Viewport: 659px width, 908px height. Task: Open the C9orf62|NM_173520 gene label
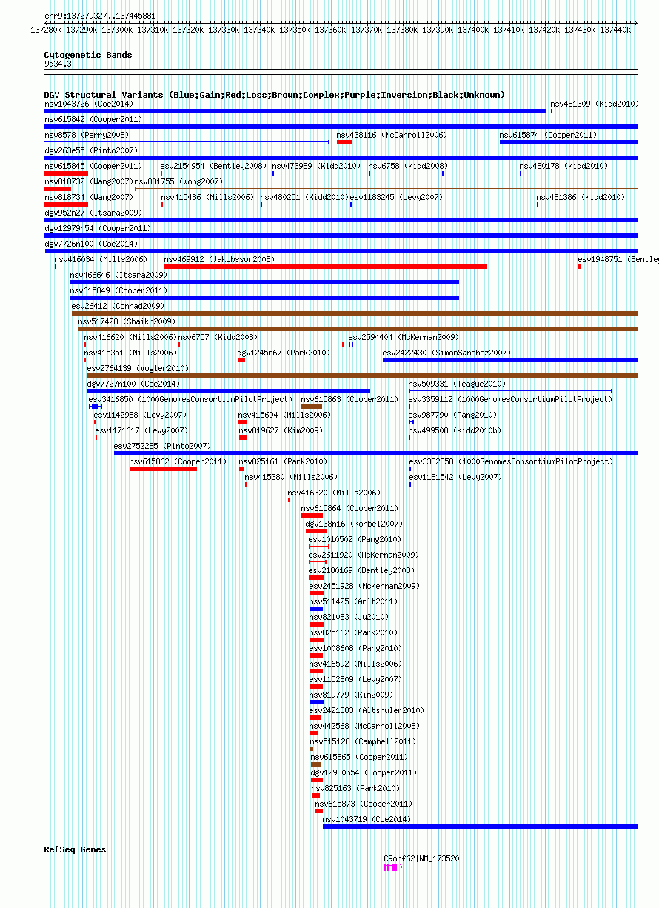click(x=421, y=858)
